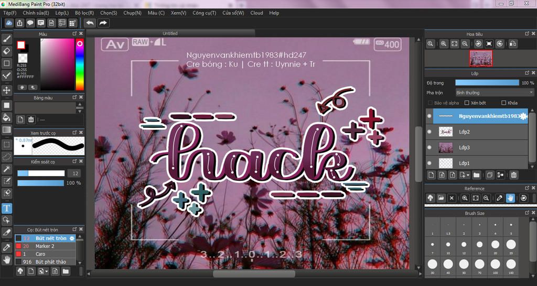The image size is (537, 286).
Task: Click the Undo arrow in toolbar
Action: click(90, 23)
